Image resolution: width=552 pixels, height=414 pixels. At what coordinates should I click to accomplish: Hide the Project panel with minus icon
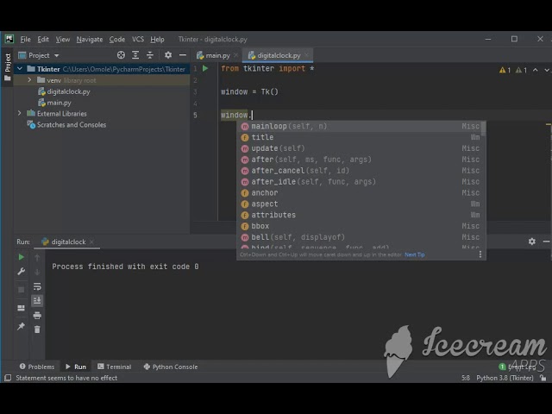click(x=183, y=55)
